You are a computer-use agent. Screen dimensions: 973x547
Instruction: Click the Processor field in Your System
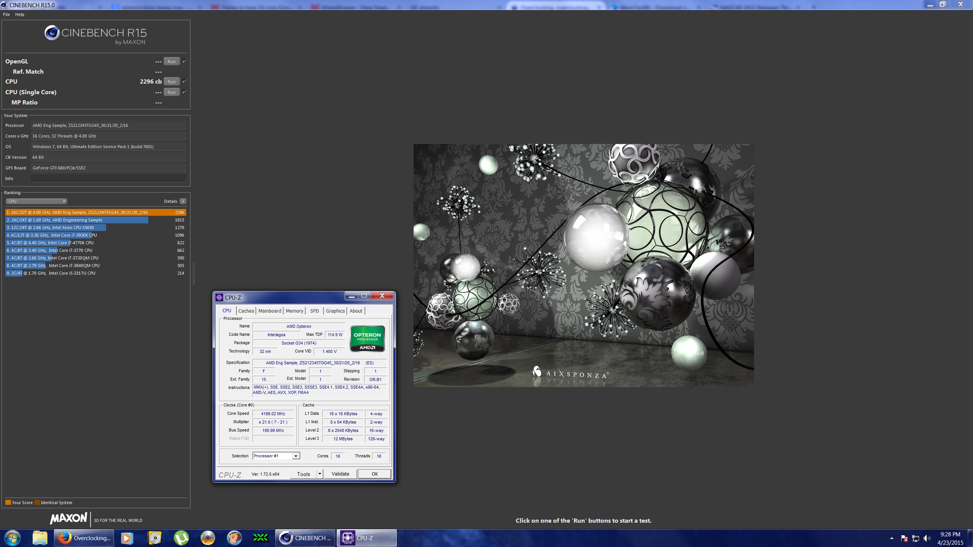(x=108, y=125)
